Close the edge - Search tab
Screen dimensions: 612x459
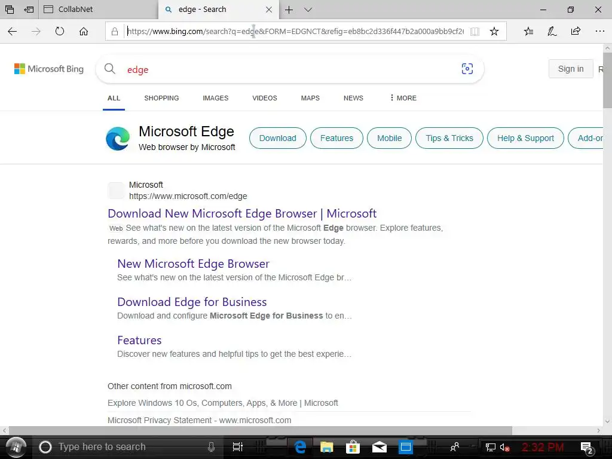269,10
